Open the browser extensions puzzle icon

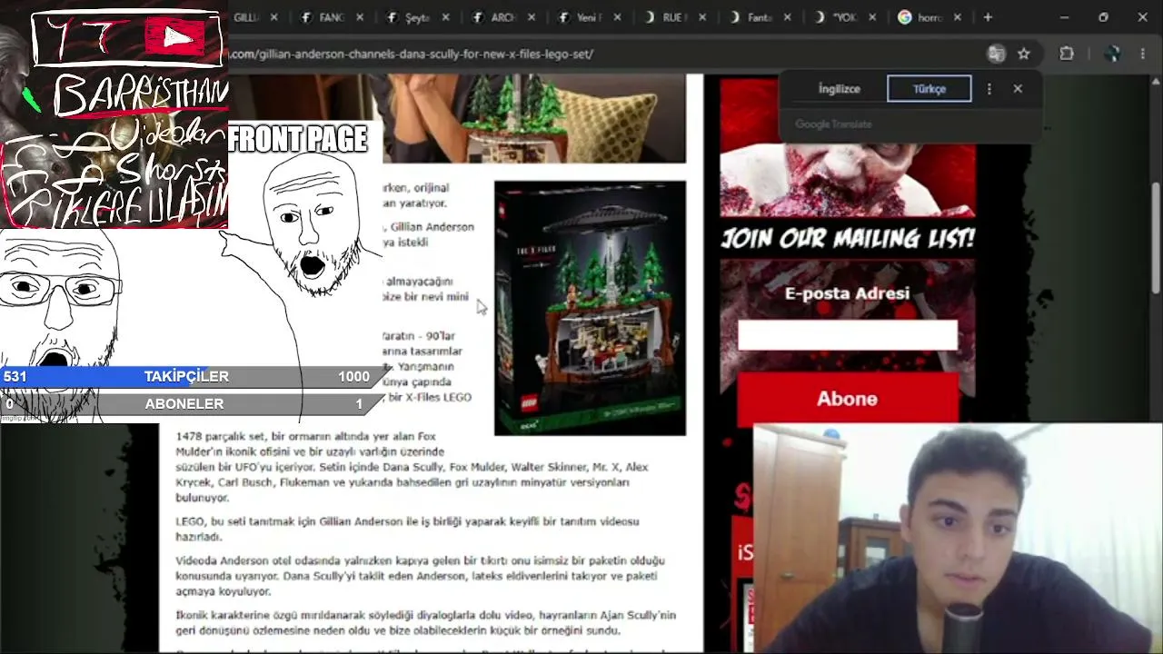[x=1067, y=54]
